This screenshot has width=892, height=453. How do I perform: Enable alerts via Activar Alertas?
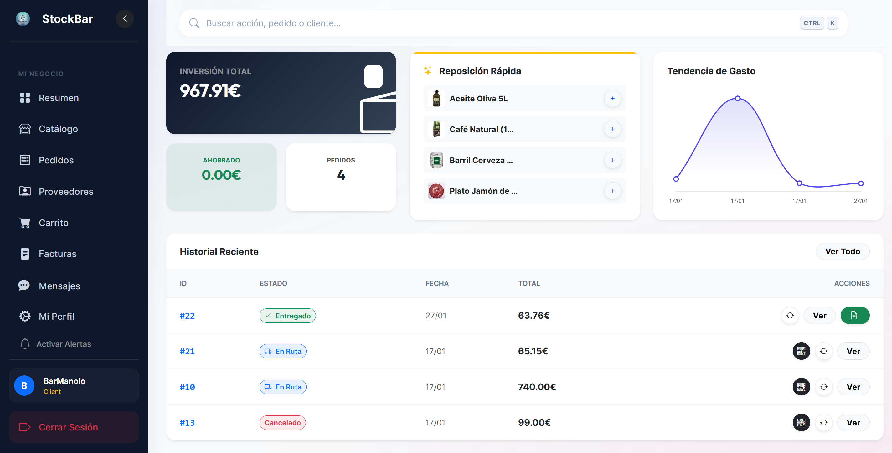click(64, 344)
